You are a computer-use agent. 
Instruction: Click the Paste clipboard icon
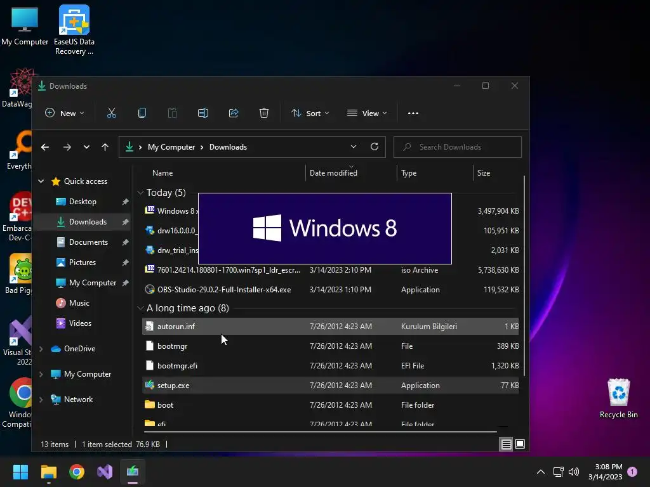(173, 113)
